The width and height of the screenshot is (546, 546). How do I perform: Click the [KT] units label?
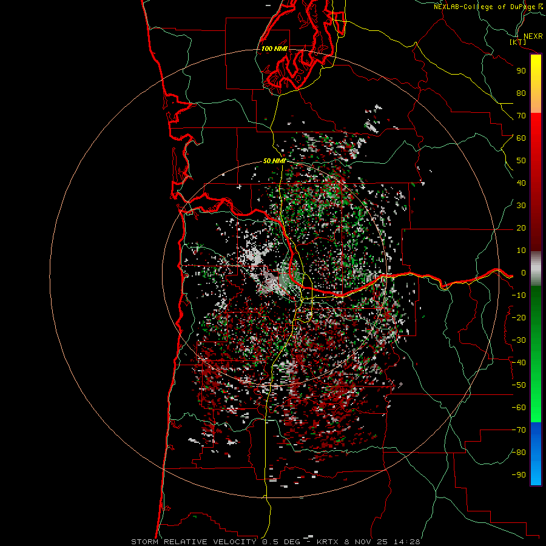click(x=518, y=42)
